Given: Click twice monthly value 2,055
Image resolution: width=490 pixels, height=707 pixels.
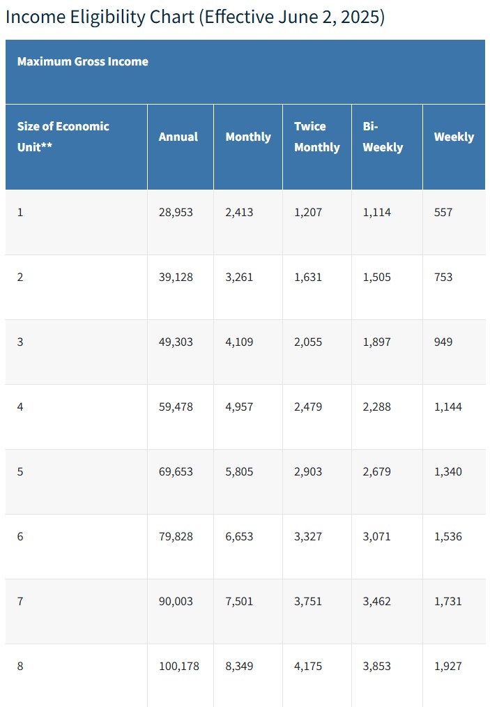Looking at the screenshot, I should 308,342.
